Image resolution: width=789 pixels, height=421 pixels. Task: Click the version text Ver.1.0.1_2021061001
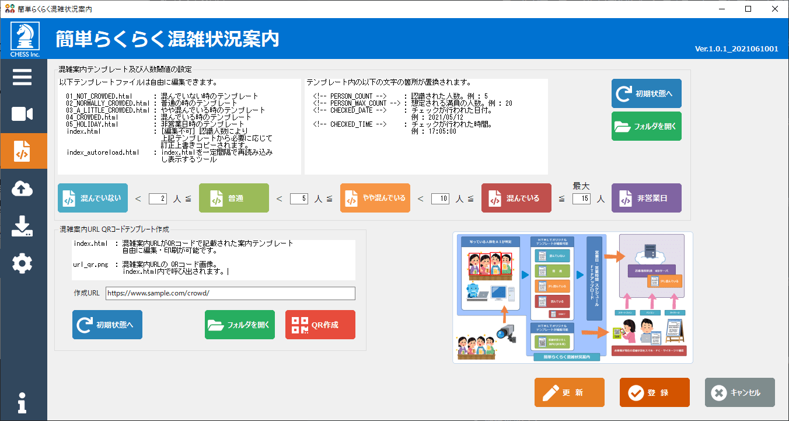[736, 49]
